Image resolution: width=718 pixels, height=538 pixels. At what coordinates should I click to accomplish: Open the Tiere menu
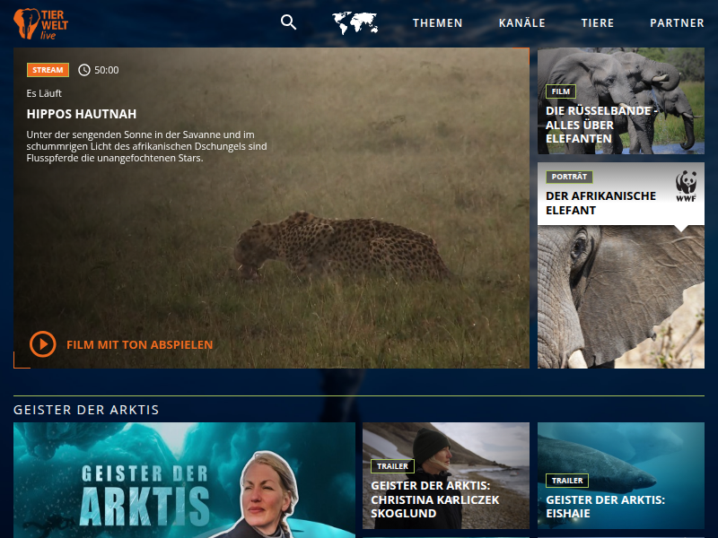point(598,23)
